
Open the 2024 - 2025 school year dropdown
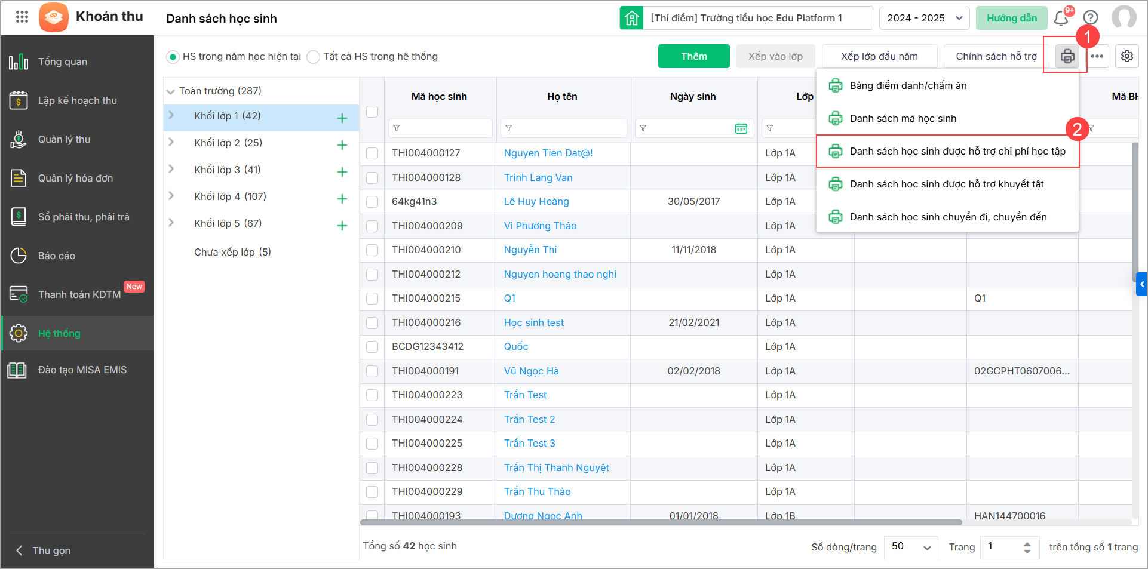(923, 18)
